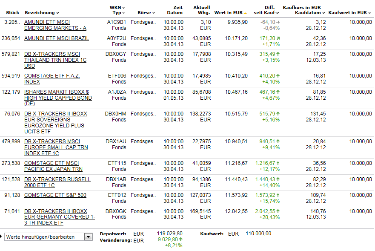The image size is (375, 251).
Task: Click the +20,43% percentage value
Action: pos(269,217)
